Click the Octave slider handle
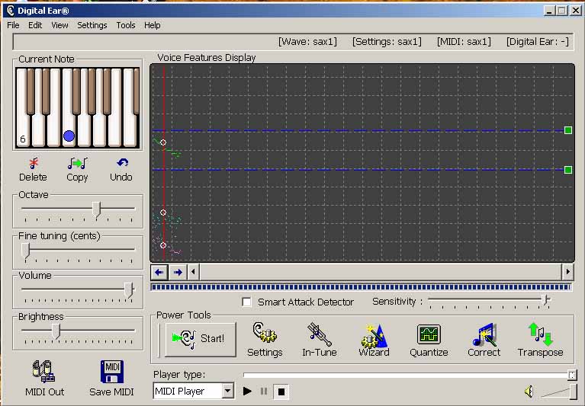This screenshot has width=585, height=406. (x=96, y=208)
